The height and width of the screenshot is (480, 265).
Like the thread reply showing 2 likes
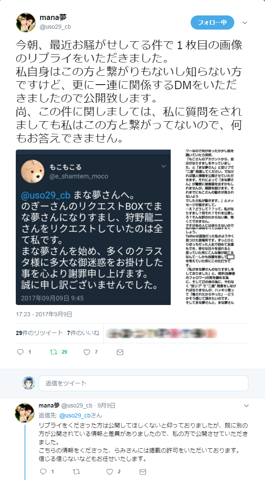[110, 471]
